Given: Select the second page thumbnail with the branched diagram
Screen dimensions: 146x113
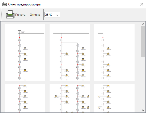Looking at the screenshot, I should point(70,53).
